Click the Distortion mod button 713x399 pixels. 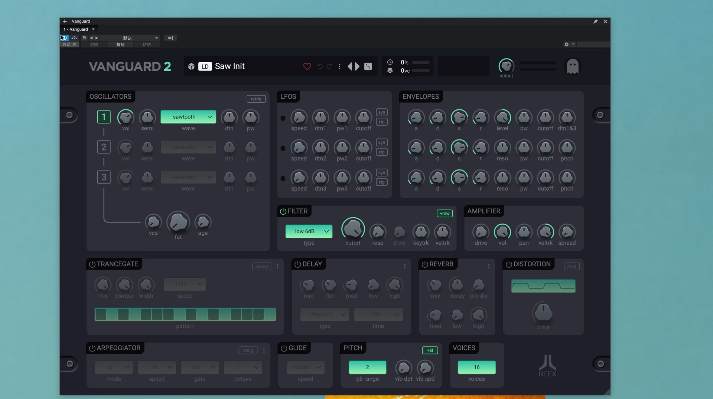click(x=572, y=267)
